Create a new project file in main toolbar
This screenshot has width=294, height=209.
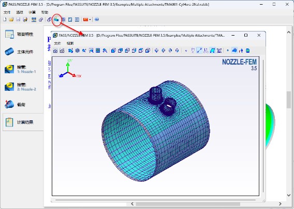5,20
